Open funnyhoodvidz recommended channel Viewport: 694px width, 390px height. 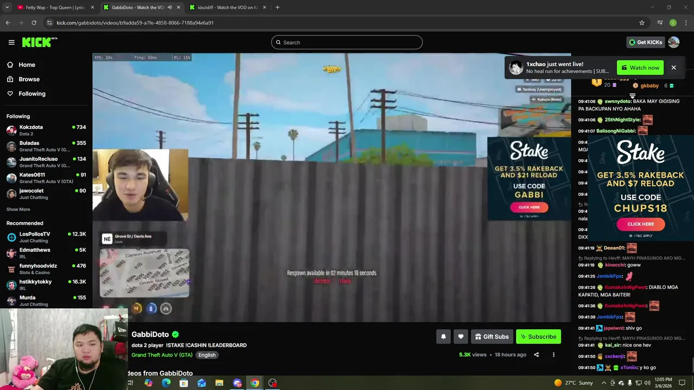point(46,269)
